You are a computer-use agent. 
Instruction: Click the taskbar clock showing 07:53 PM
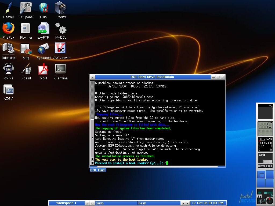tap(208, 203)
